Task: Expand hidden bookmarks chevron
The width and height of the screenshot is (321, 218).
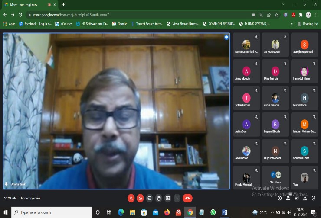Action: (x=292, y=24)
